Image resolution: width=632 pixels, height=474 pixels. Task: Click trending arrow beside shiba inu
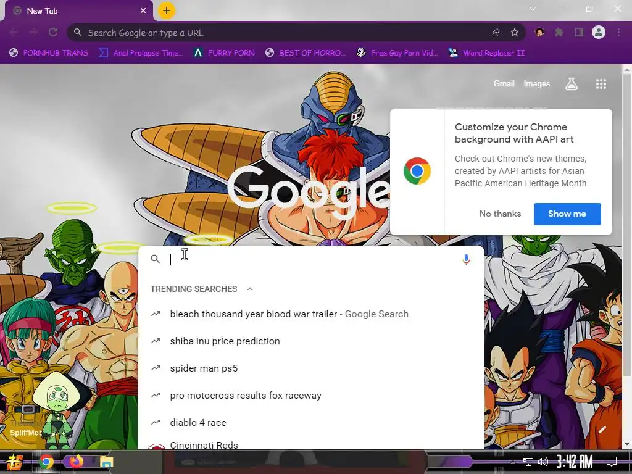156,341
